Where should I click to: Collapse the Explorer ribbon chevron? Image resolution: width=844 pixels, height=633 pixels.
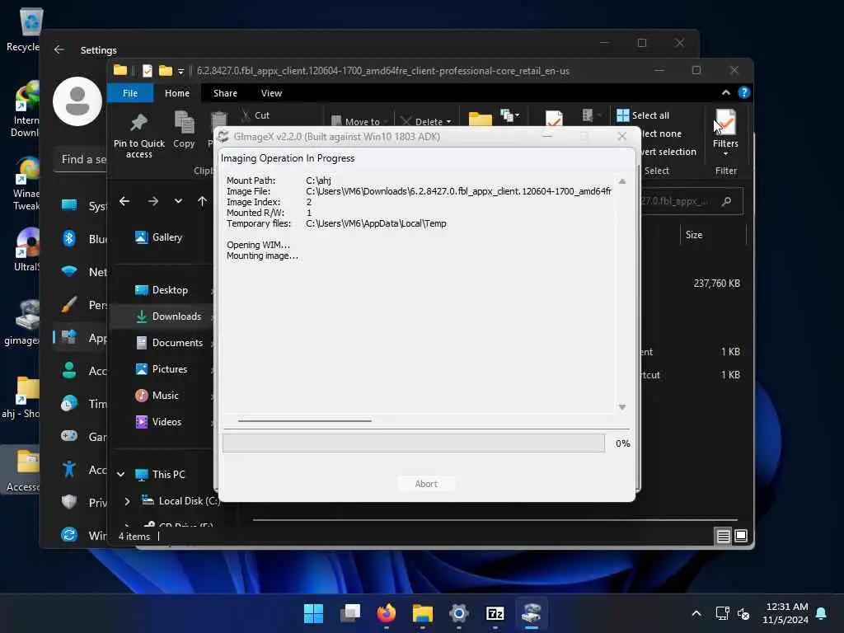pyautogui.click(x=726, y=92)
